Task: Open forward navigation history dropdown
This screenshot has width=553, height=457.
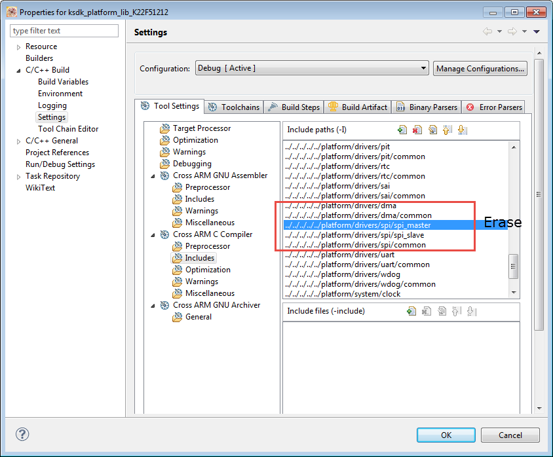Action: pos(524,31)
